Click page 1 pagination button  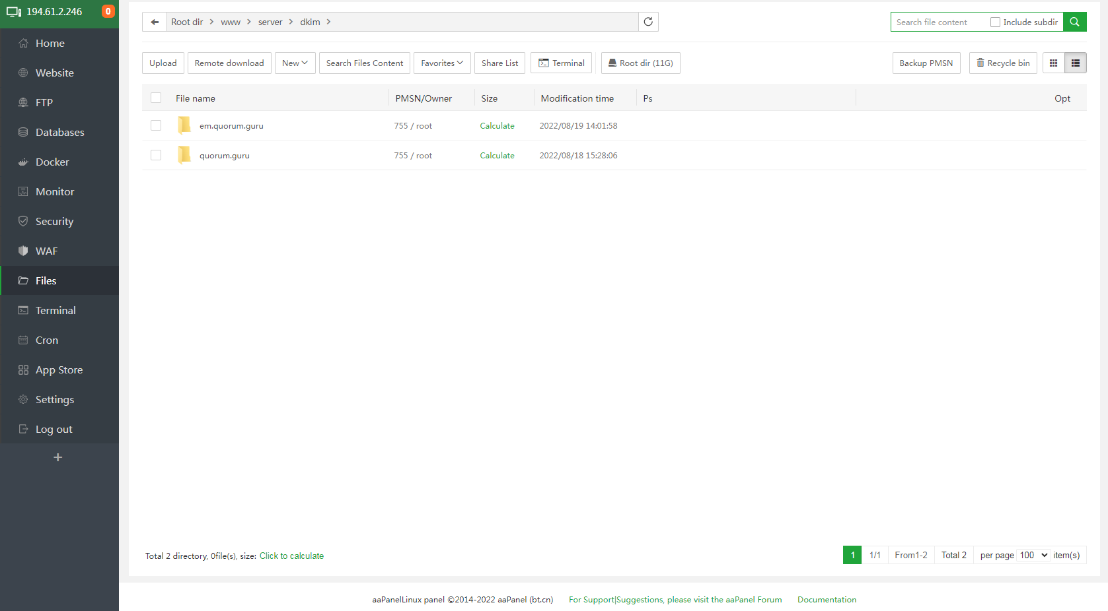point(852,555)
